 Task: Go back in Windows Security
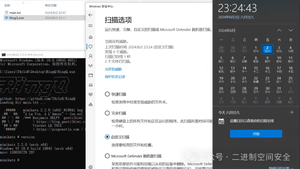click(90, 15)
